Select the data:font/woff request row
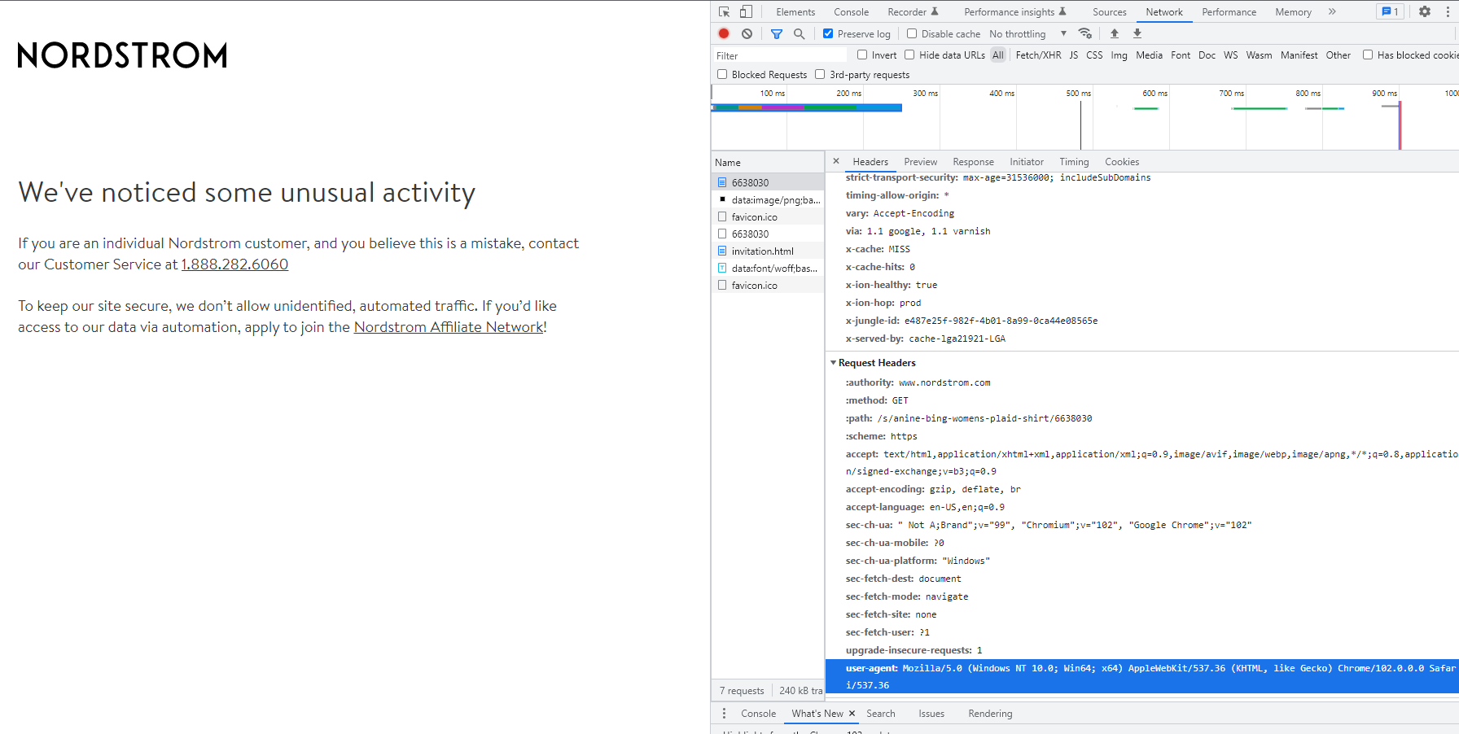Image resolution: width=1459 pixels, height=734 pixels. pos(768,268)
